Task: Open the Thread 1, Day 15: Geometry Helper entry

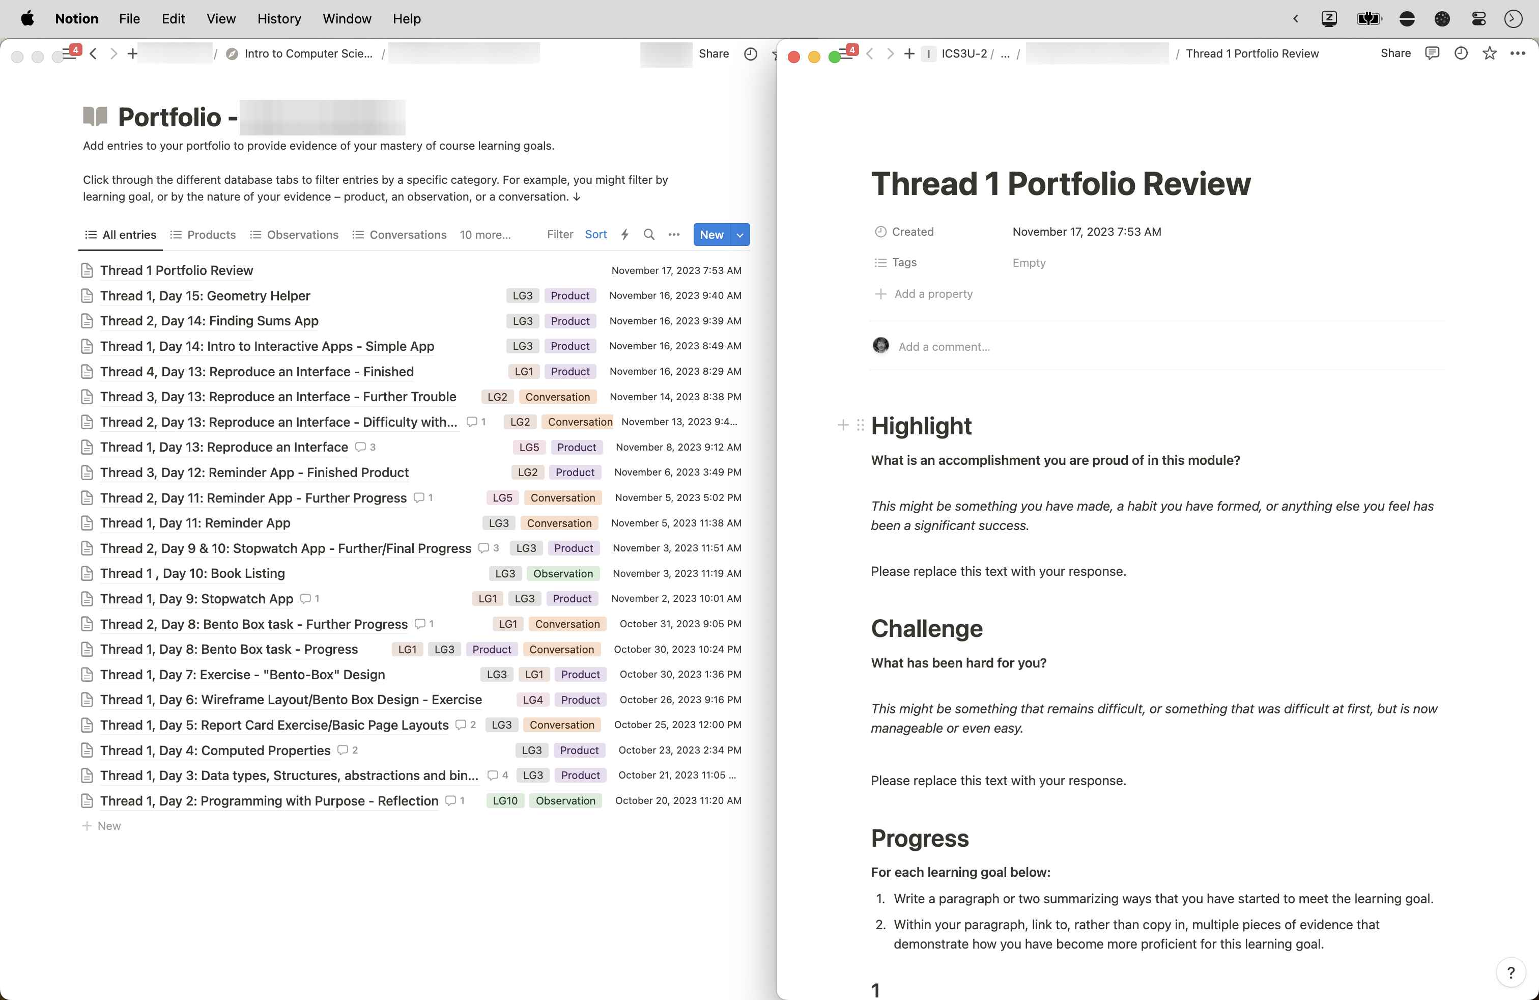Action: (205, 296)
